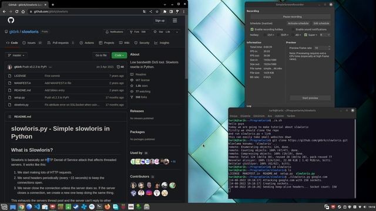Viewport: 376px width, 211px height.
Task: Reload the GitHub page
Action: coord(17,12)
